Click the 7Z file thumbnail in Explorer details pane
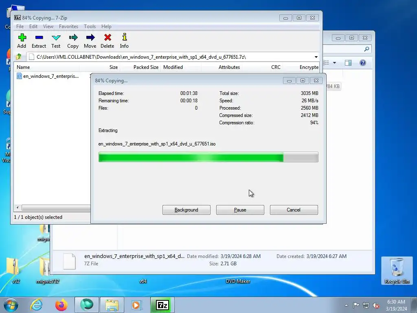 click(x=69, y=261)
